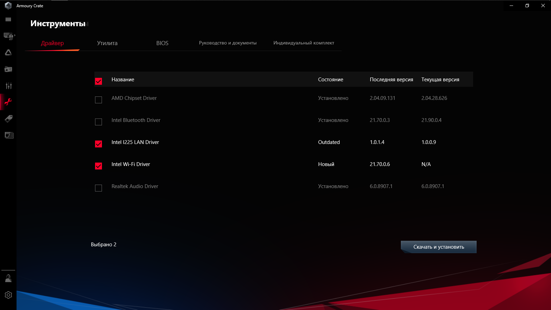551x310 pixels.
Task: Check the AMD Chipset Driver checkbox
Action: (98, 100)
